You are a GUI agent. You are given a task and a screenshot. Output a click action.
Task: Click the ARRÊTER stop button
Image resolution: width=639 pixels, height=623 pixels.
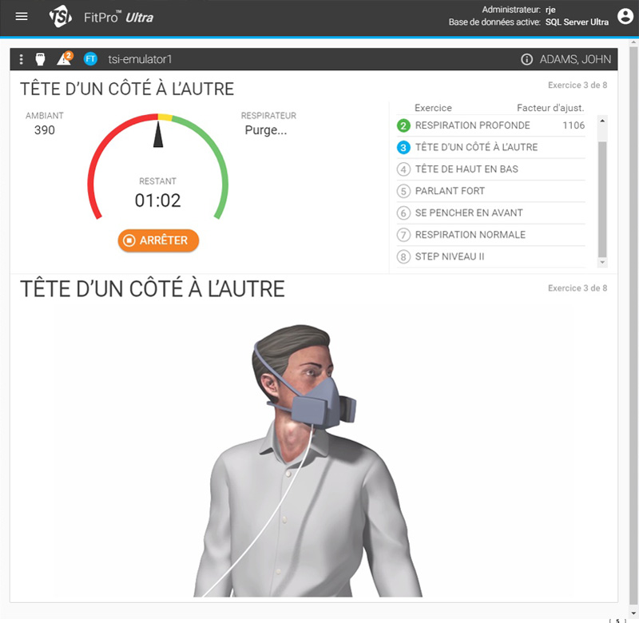tap(158, 240)
